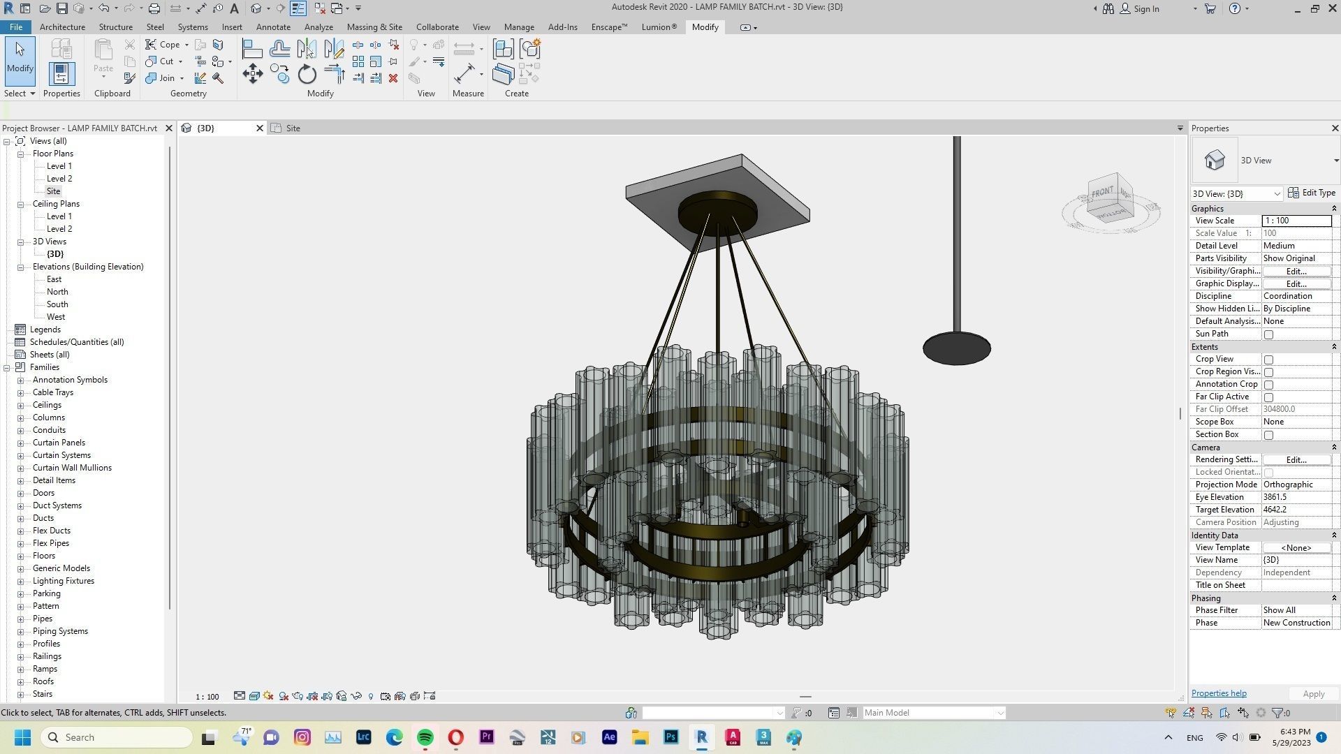The width and height of the screenshot is (1341, 754).
Task: Select the Array tool
Action: (x=358, y=61)
